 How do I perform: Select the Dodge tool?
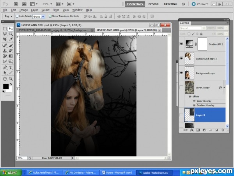coord(11,61)
